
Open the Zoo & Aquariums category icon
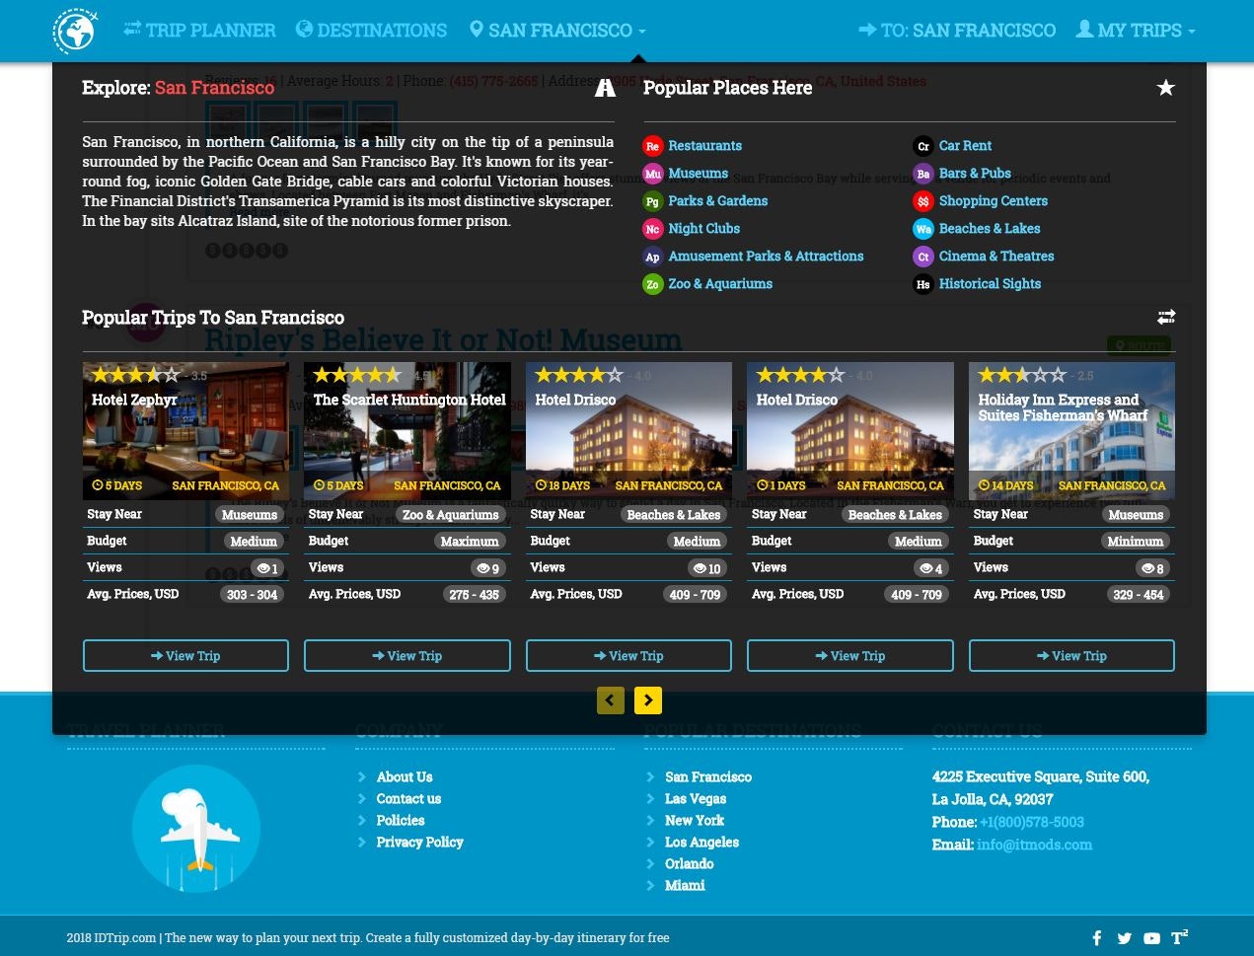pyautogui.click(x=652, y=283)
